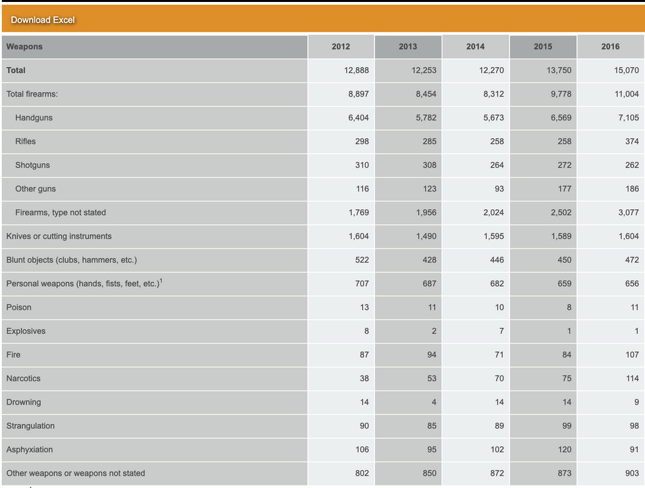This screenshot has width=645, height=488.
Task: Select Firearms not stated 2014 value 2,024
Action: (x=493, y=212)
